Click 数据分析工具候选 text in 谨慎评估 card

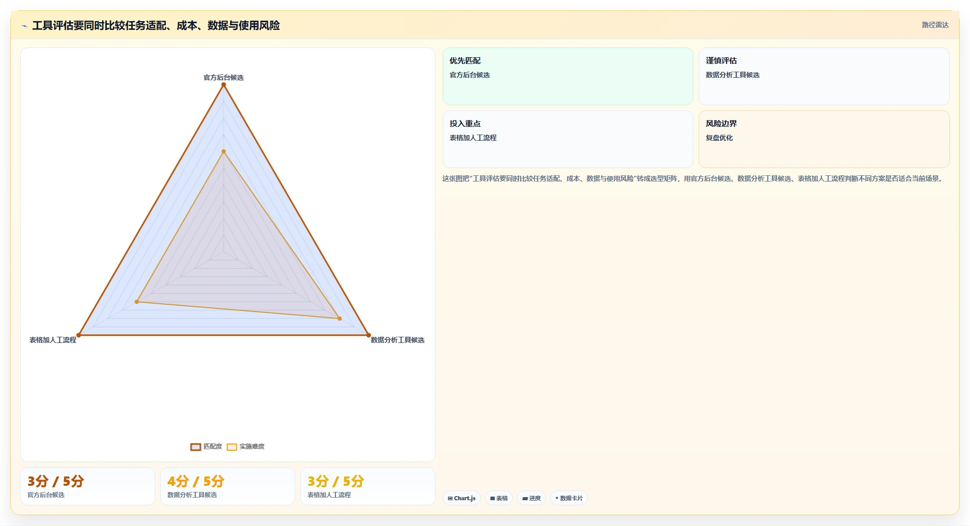click(733, 75)
